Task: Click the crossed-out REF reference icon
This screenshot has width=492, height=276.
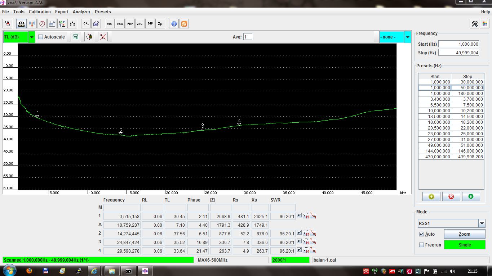Action: click(x=103, y=37)
